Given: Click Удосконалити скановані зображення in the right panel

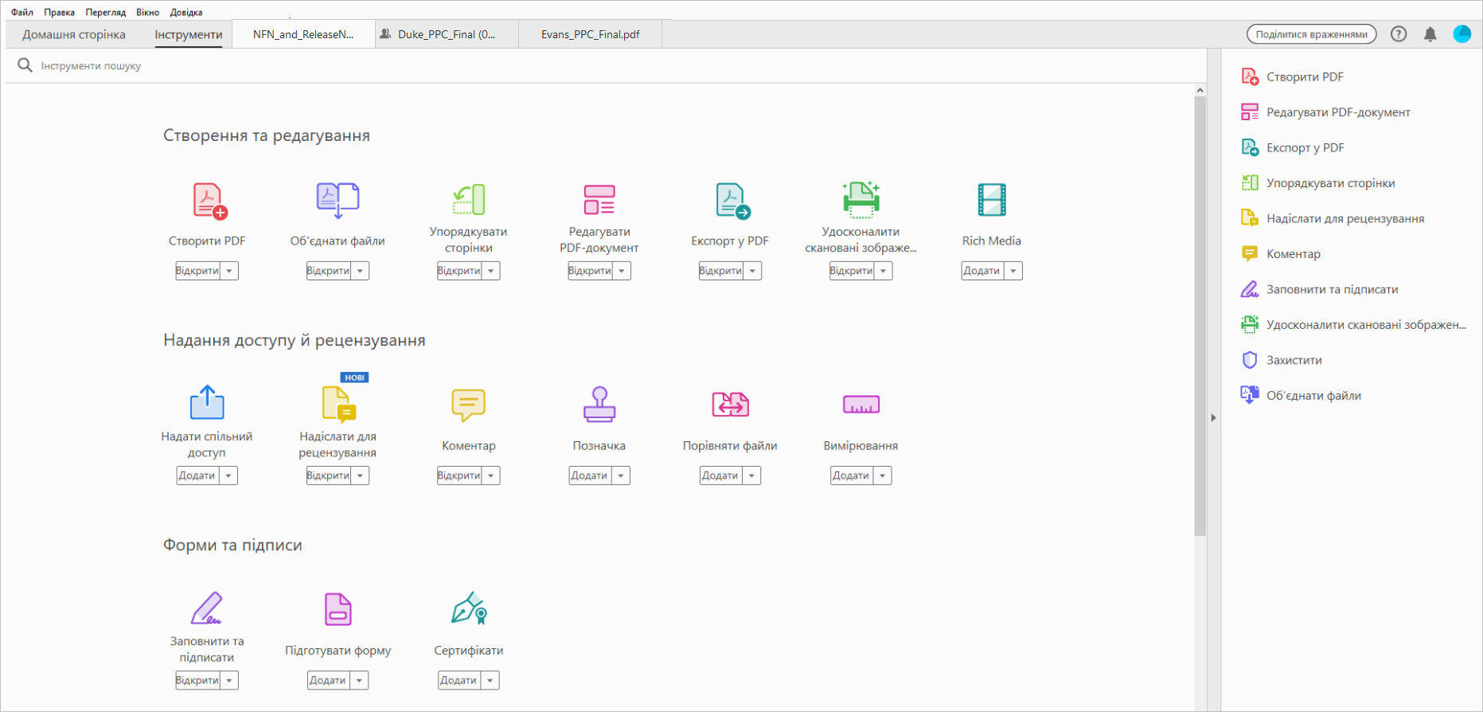Looking at the screenshot, I should pyautogui.click(x=1366, y=325).
